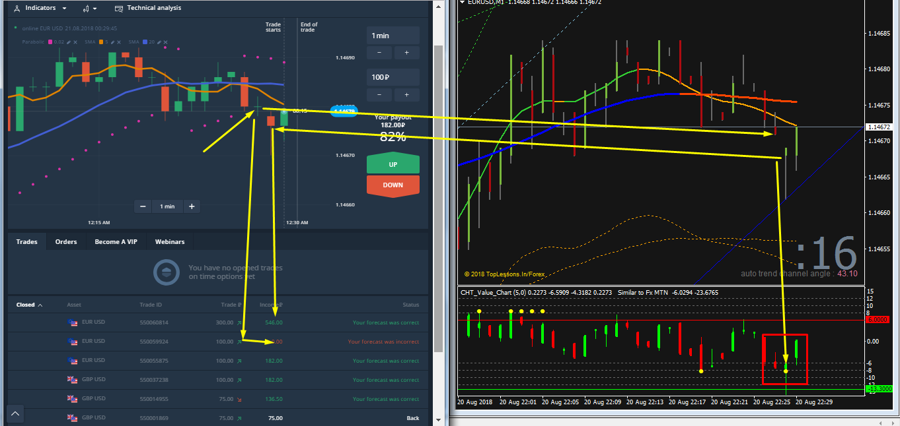Increase the trade duration with plus
The image size is (900, 426).
(x=406, y=52)
